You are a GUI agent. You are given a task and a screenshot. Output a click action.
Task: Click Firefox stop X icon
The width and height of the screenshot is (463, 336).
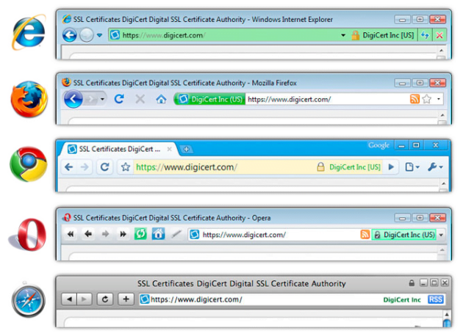(x=140, y=99)
